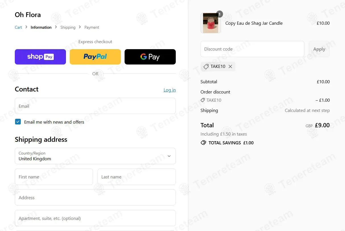Click the tag icon beside the TAKE10 order discount
345x231 pixels.
pyautogui.click(x=203, y=100)
